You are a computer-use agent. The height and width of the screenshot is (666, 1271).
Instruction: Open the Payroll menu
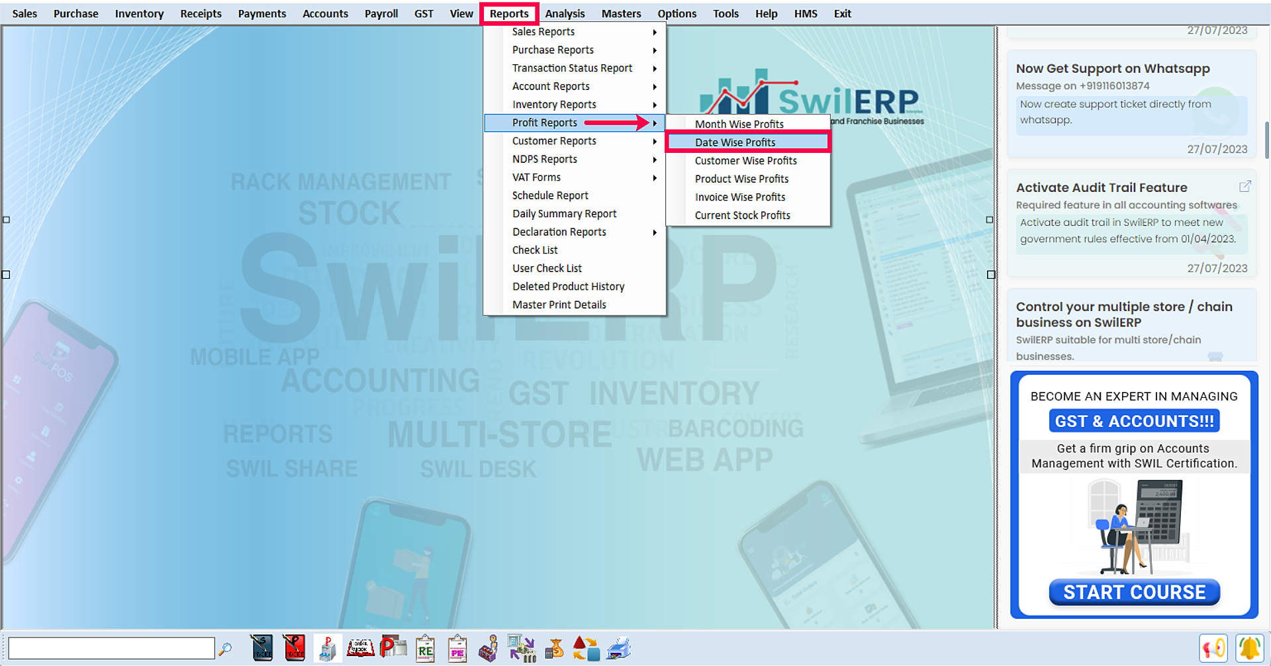[381, 13]
